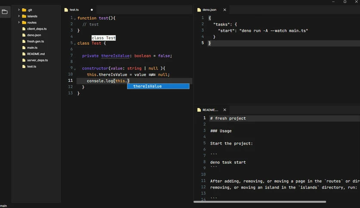Viewport: 360px width, 208px height.
Task: Click the '# fresh project' heading in README
Action: [228, 119]
